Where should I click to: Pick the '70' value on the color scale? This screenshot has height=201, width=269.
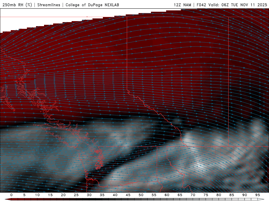coord(193,195)
